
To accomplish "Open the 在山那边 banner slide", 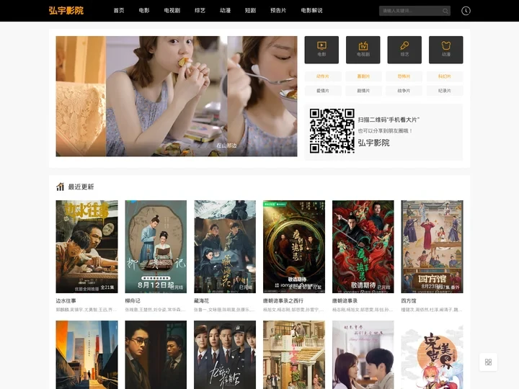I will click(177, 96).
